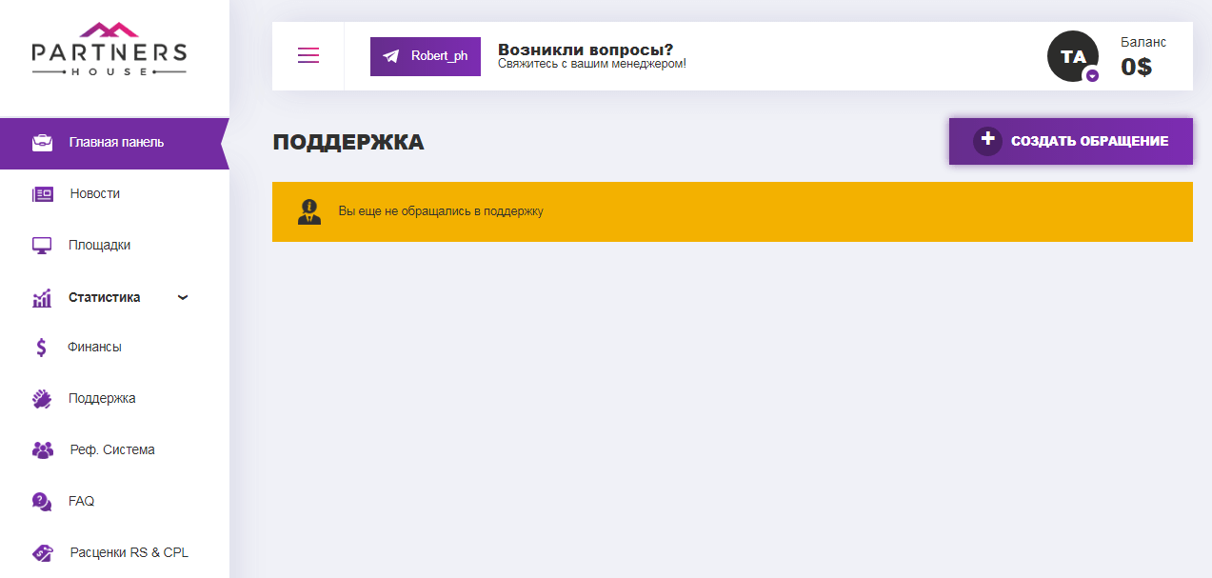Image resolution: width=1212 pixels, height=578 pixels.
Task: Click the Telegram icon next to Robert_ph
Action: [x=390, y=55]
